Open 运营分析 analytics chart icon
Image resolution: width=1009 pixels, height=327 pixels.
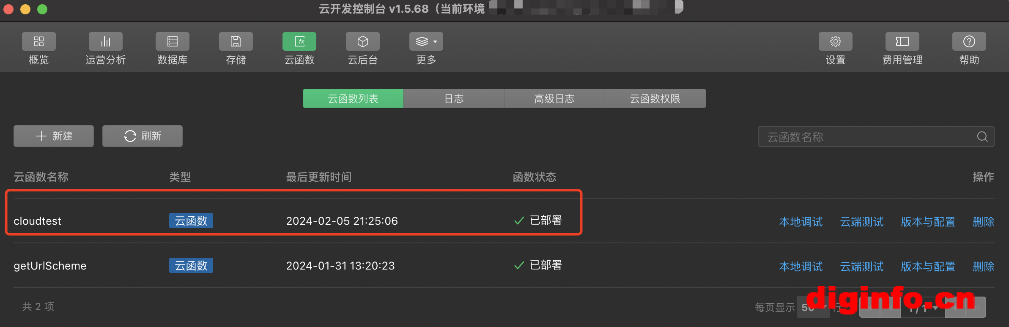tap(106, 41)
